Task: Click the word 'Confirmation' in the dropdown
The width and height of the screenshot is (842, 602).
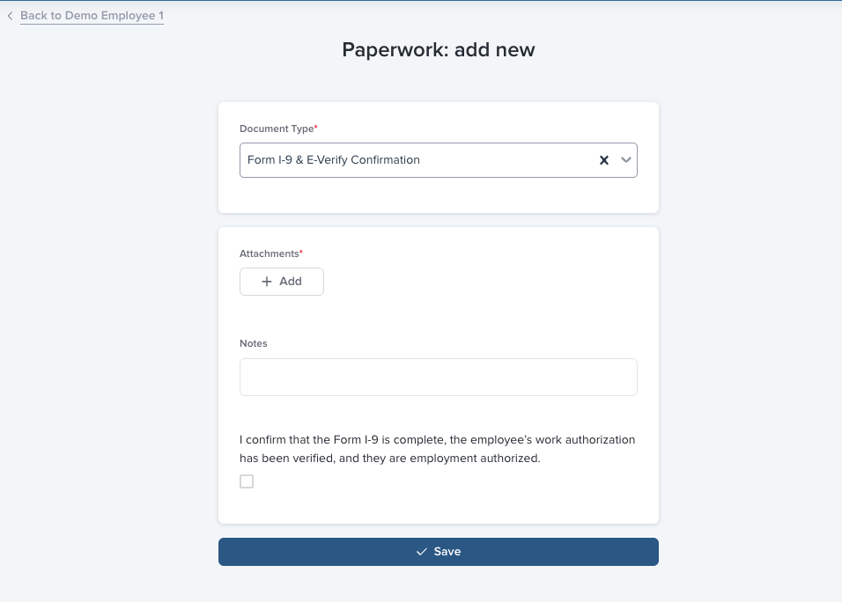Action: tap(385, 160)
